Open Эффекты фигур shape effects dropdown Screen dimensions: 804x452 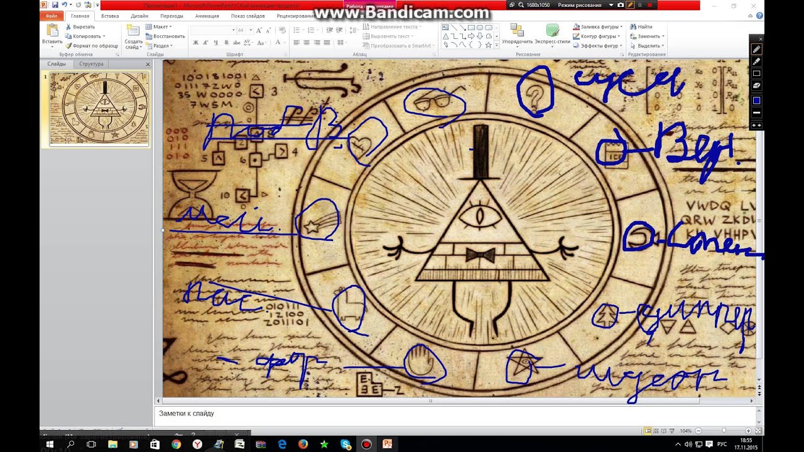[596, 46]
